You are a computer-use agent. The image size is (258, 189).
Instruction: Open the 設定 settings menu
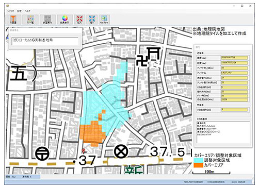pos(19,11)
